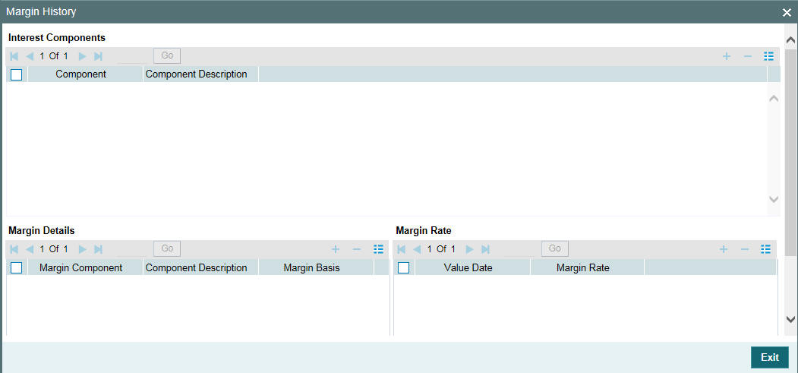Click Go button in Margin Rate

[x=555, y=248]
